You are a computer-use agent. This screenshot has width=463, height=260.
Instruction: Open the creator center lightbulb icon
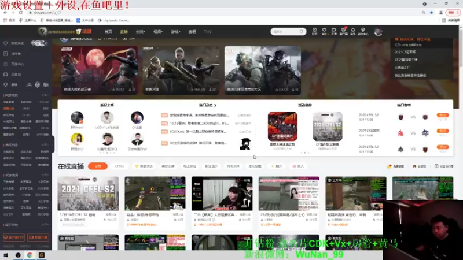[x=363, y=31]
